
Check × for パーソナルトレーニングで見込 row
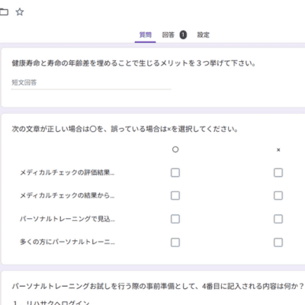tap(278, 219)
